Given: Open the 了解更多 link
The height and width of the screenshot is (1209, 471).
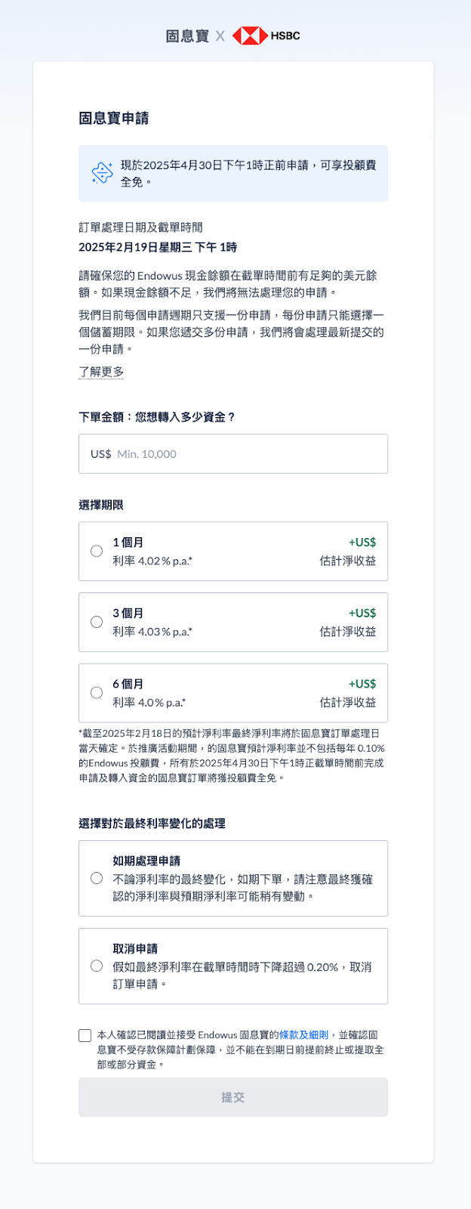Looking at the screenshot, I should tap(101, 372).
